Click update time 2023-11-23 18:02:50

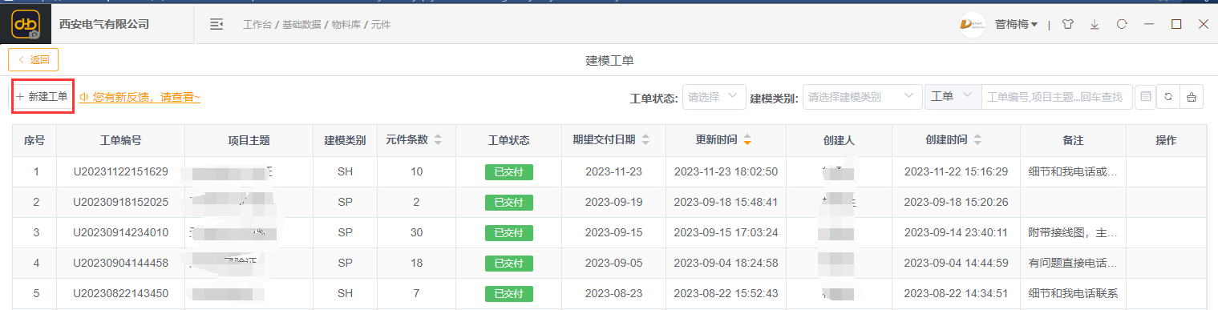tap(726, 171)
